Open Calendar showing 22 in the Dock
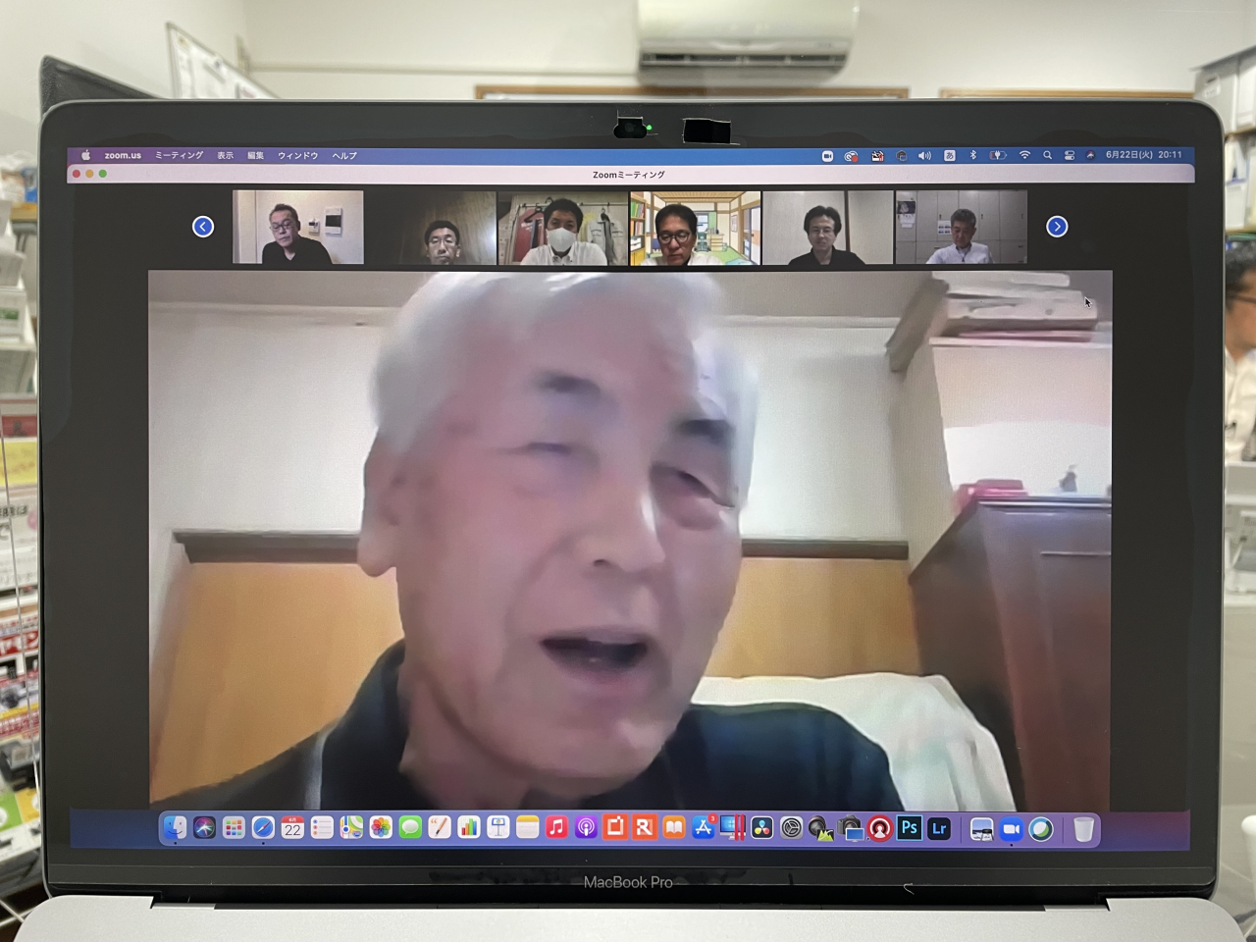The image size is (1256, 942). click(x=292, y=828)
